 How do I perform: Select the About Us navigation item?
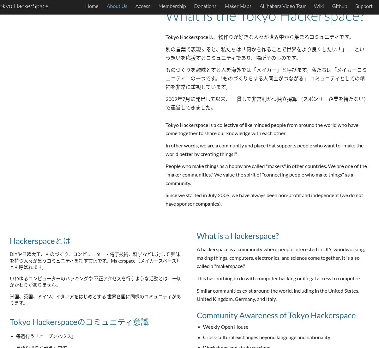tap(117, 6)
